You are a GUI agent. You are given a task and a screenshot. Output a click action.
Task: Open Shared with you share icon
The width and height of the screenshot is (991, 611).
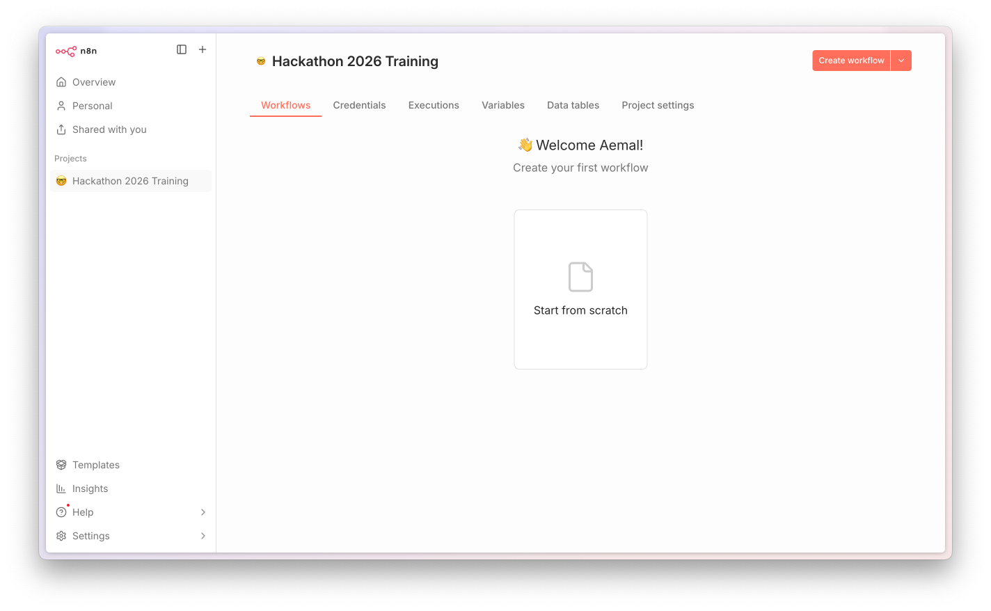[61, 129]
